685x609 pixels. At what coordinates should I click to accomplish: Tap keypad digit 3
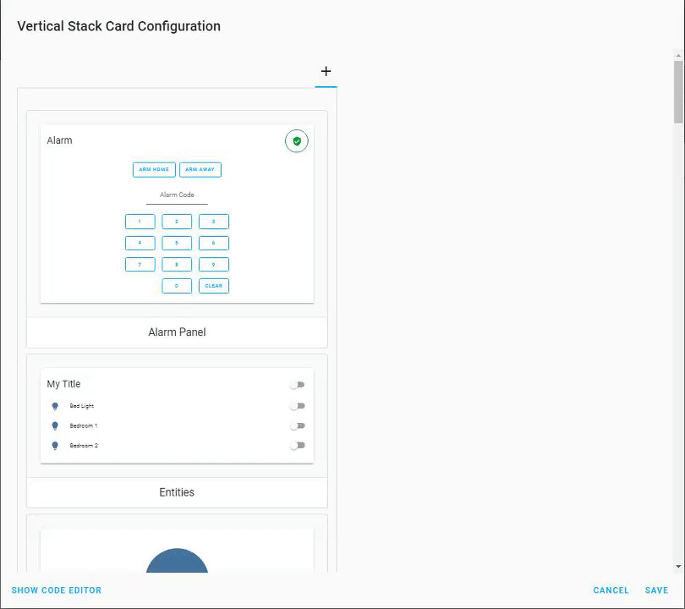pyautogui.click(x=214, y=222)
